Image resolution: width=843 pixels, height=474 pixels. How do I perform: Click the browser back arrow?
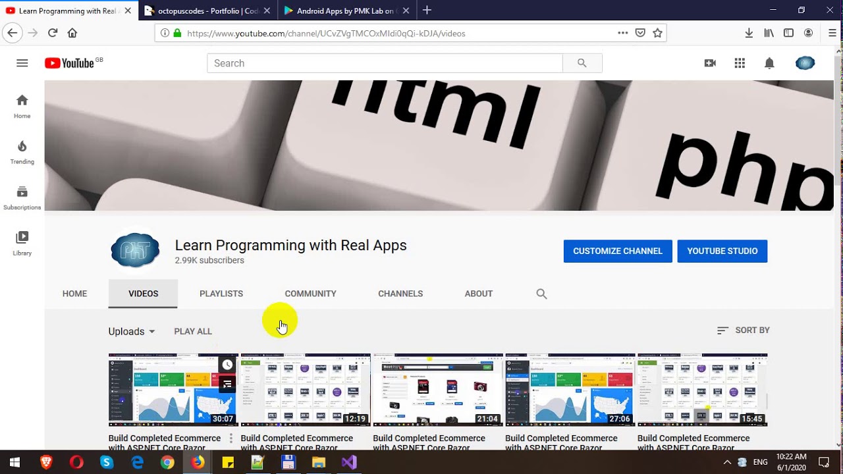pyautogui.click(x=12, y=33)
